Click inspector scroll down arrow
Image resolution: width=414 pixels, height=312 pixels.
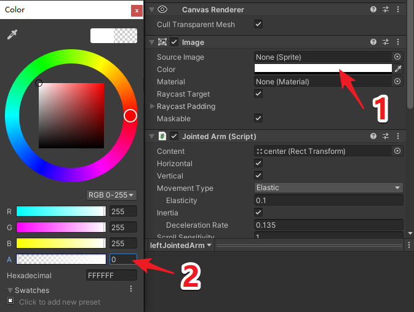point(410,233)
